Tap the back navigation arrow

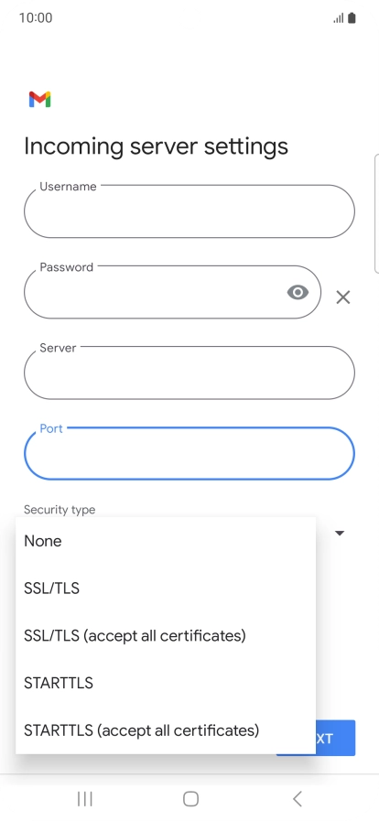pyautogui.click(x=297, y=798)
